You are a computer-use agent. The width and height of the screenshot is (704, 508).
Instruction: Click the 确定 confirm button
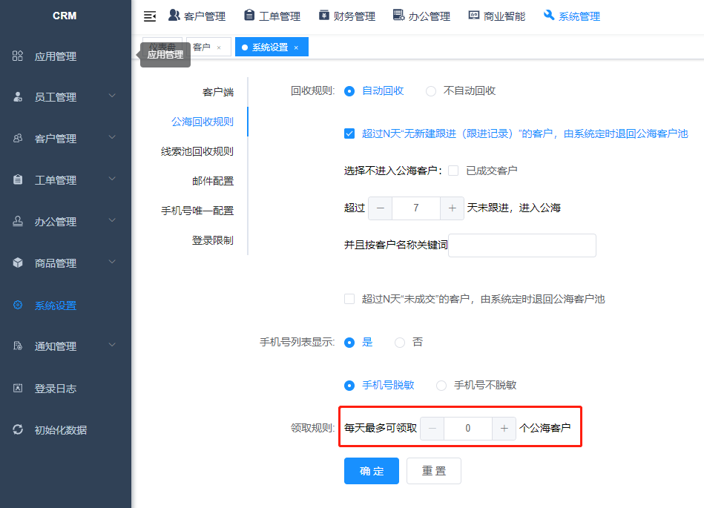click(371, 471)
